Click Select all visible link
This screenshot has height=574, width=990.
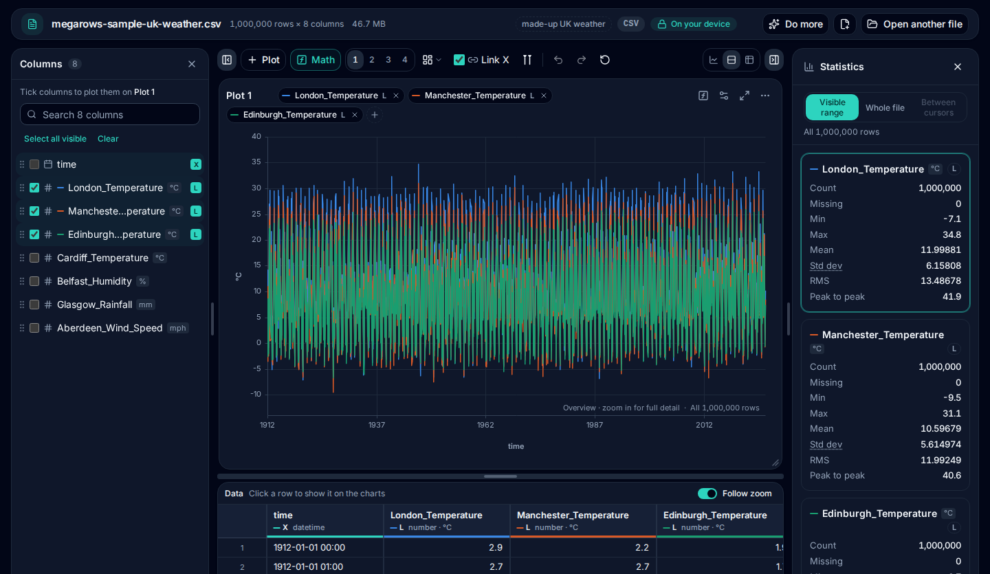pos(55,139)
